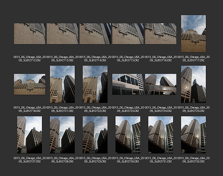This screenshot has height=176, width=223.
Task: Select thumbnail of image 5L8Y2713
Action: coord(63,34)
